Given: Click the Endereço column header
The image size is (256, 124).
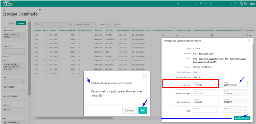Looking at the screenshot, I should click(53, 30).
